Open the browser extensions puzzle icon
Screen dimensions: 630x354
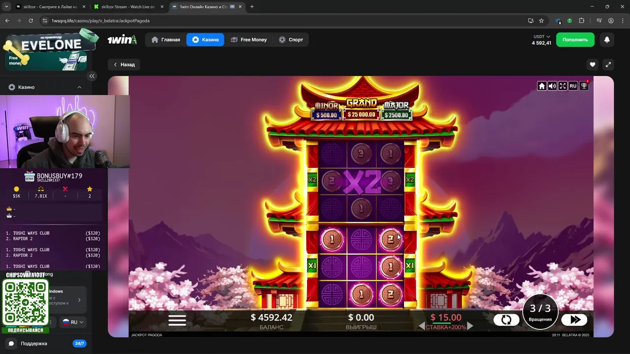coord(582,21)
